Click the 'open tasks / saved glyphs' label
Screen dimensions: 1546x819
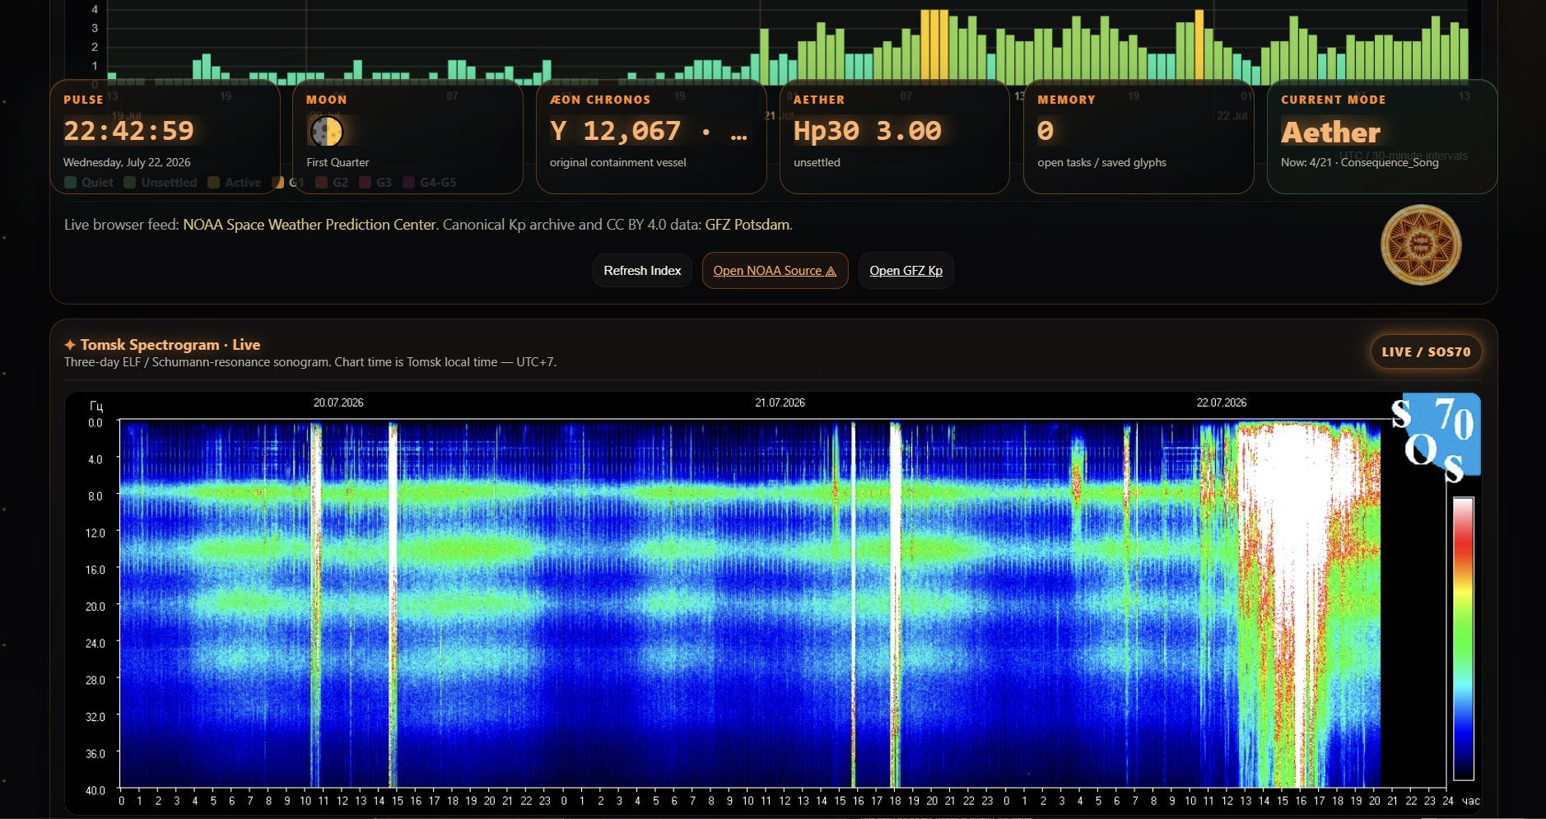pyautogui.click(x=1101, y=162)
